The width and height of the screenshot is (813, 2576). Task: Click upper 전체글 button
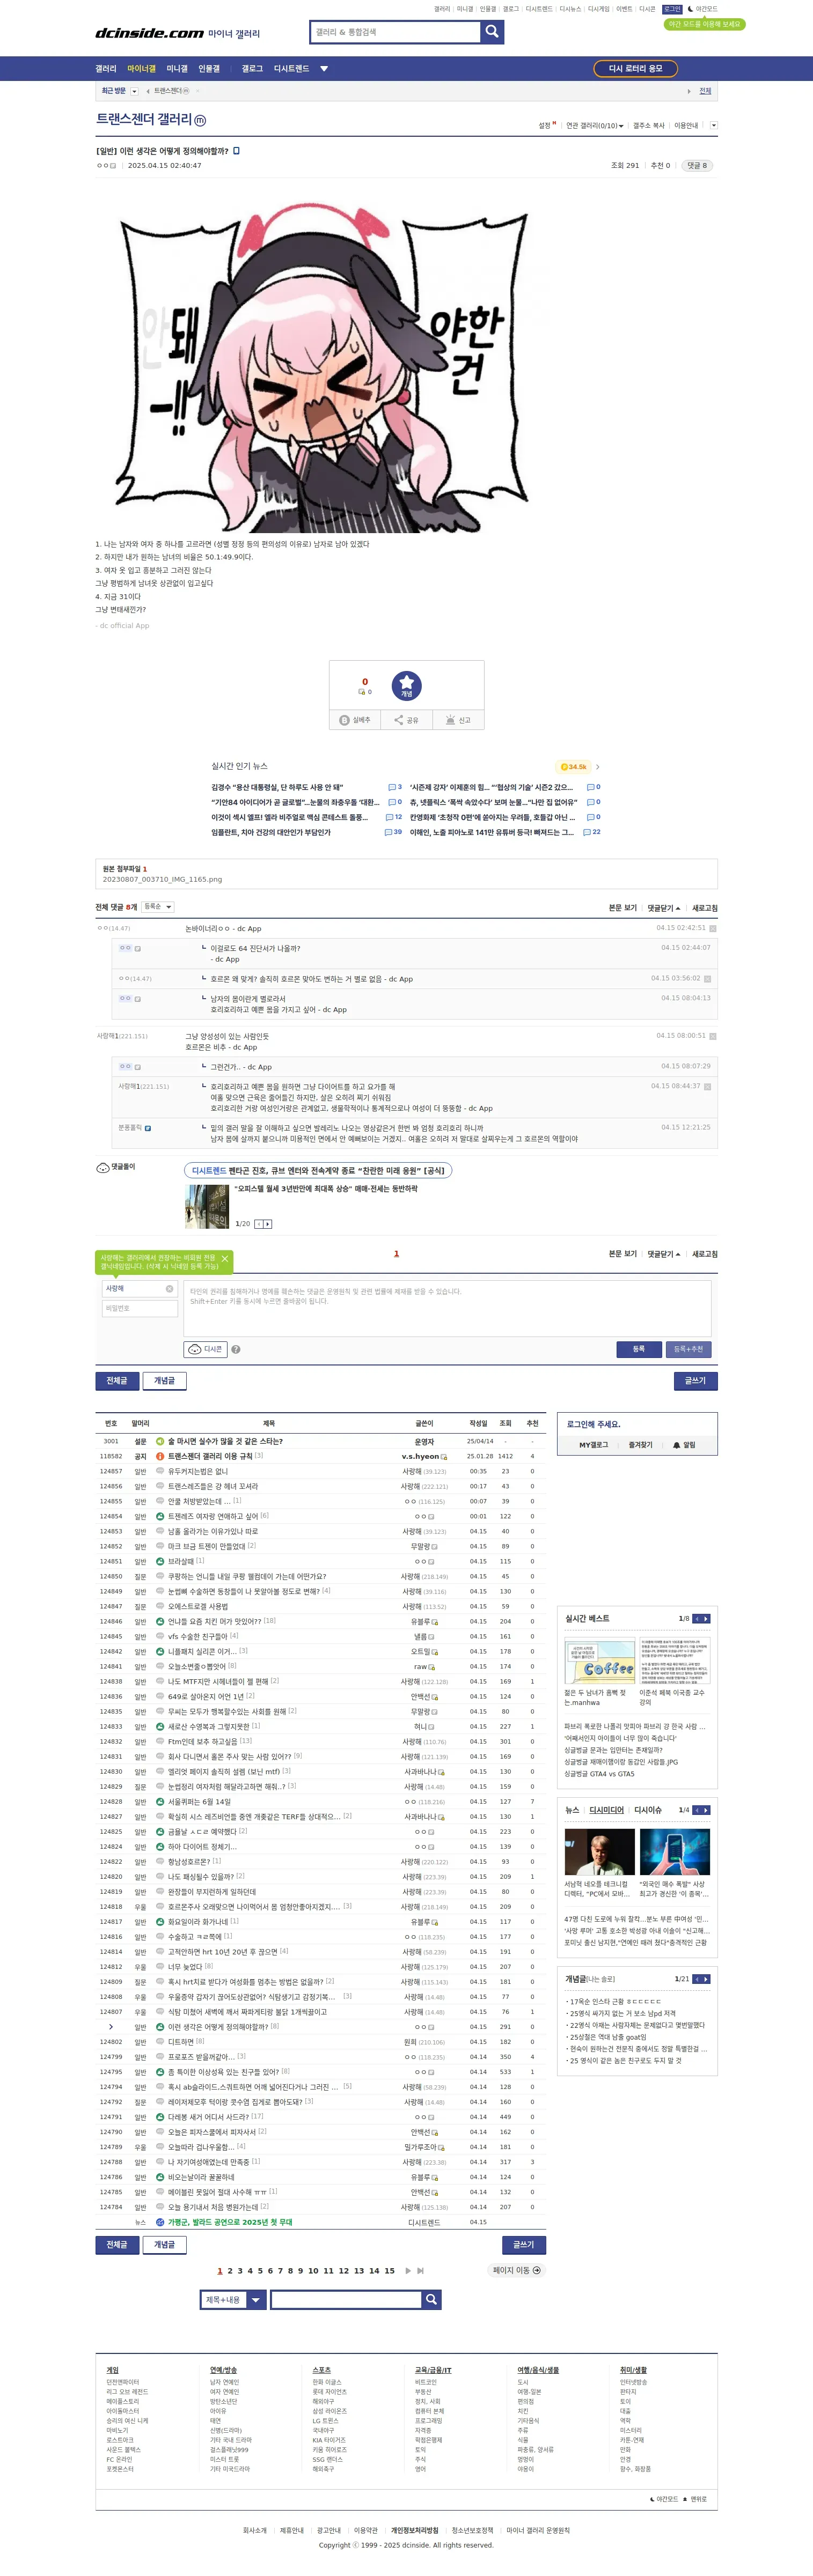click(x=117, y=1381)
